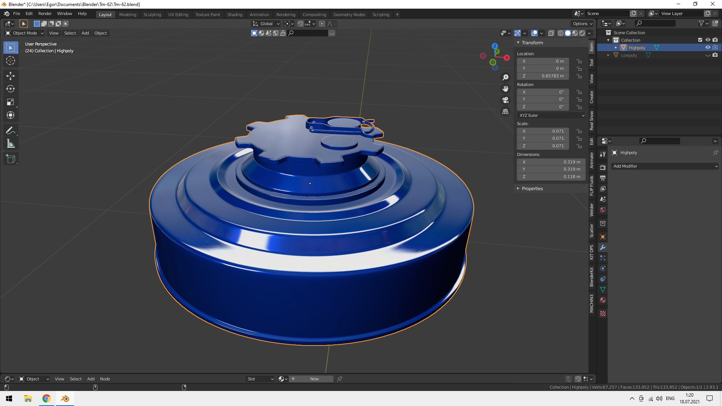Open the Modifier properties wrench tab
The image size is (722, 406).
[603, 247]
